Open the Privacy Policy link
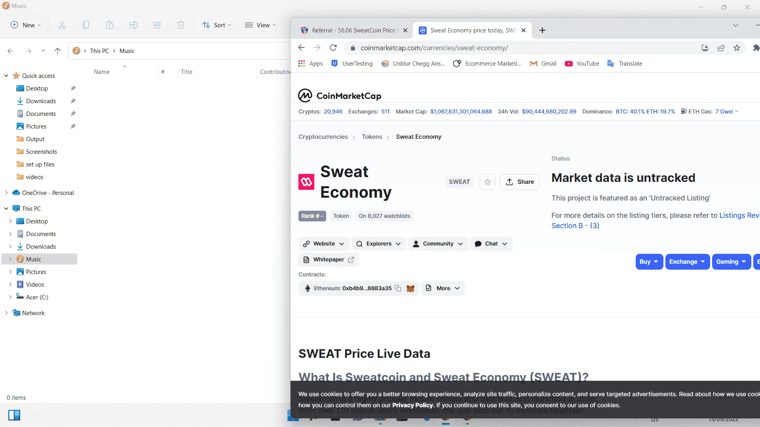760x427 pixels. tap(412, 405)
